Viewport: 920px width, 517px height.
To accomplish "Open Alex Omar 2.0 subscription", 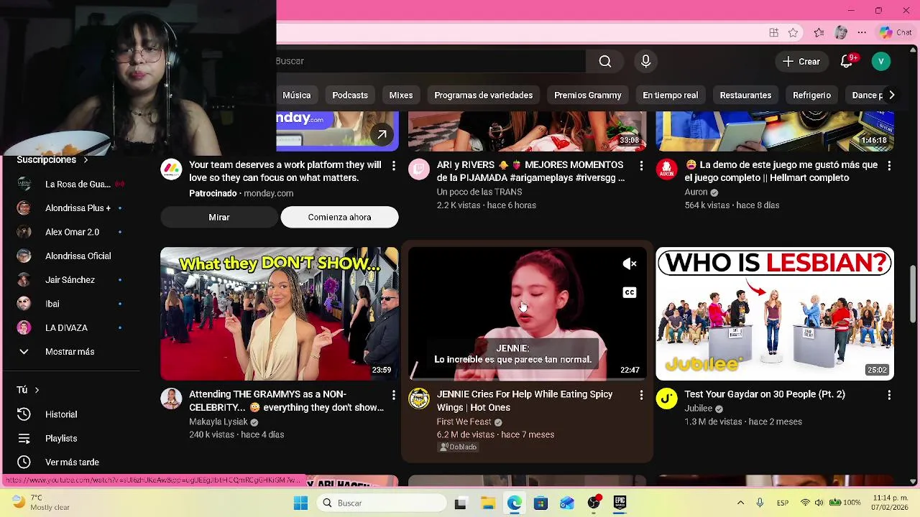I will point(72,232).
